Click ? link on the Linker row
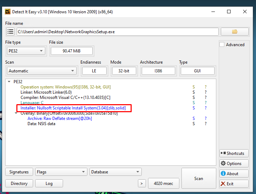 206,92
